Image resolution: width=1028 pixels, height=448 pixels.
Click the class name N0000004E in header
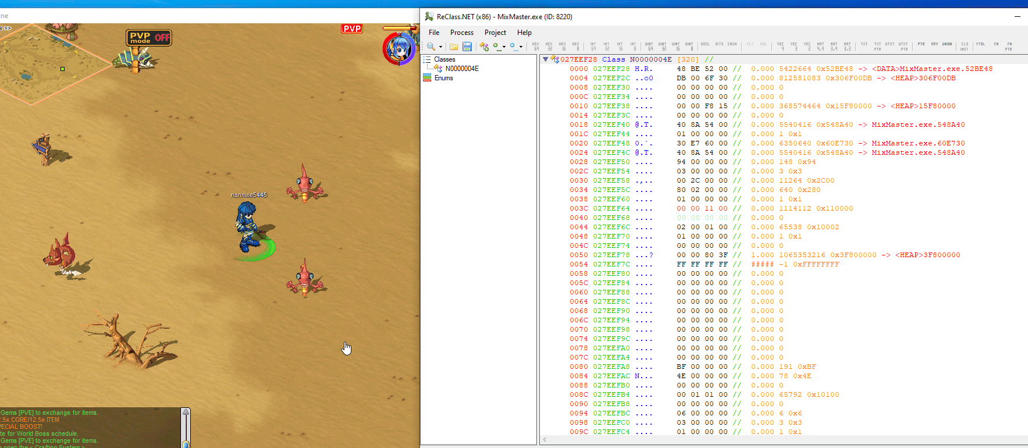click(x=650, y=59)
